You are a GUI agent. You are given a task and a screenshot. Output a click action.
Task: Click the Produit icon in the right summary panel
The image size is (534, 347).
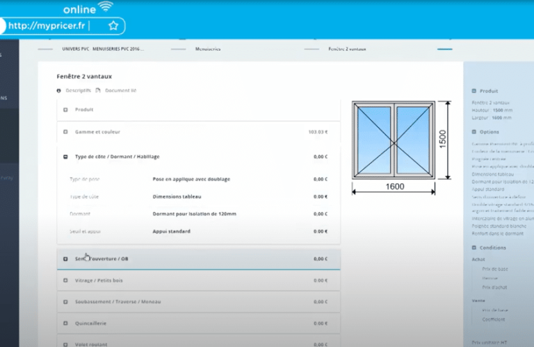[x=474, y=90]
